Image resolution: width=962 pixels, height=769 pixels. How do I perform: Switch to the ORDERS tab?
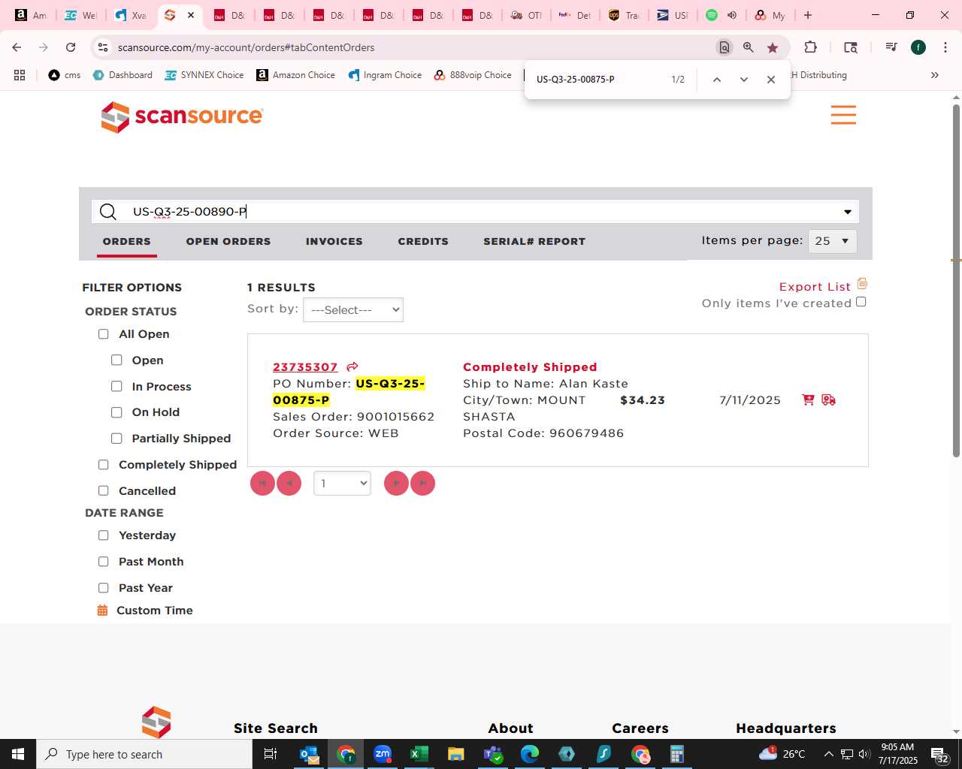tap(127, 241)
